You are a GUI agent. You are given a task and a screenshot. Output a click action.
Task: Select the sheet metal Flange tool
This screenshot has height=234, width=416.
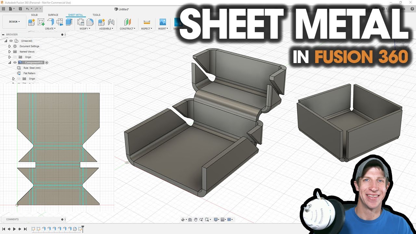click(50, 22)
